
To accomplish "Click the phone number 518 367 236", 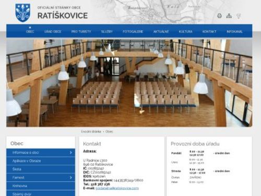I will pos(100,184).
